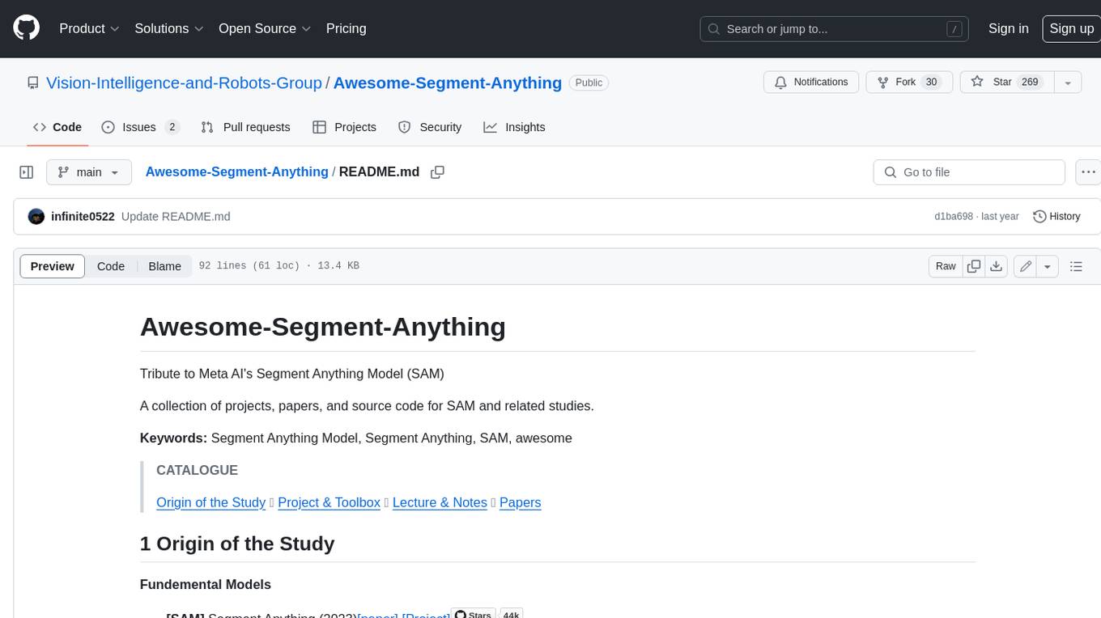The width and height of the screenshot is (1101, 618).
Task: Open the Update README.md commit message
Action: point(176,216)
